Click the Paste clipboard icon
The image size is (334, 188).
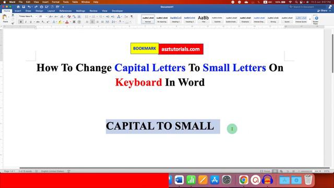[x=5, y=17]
